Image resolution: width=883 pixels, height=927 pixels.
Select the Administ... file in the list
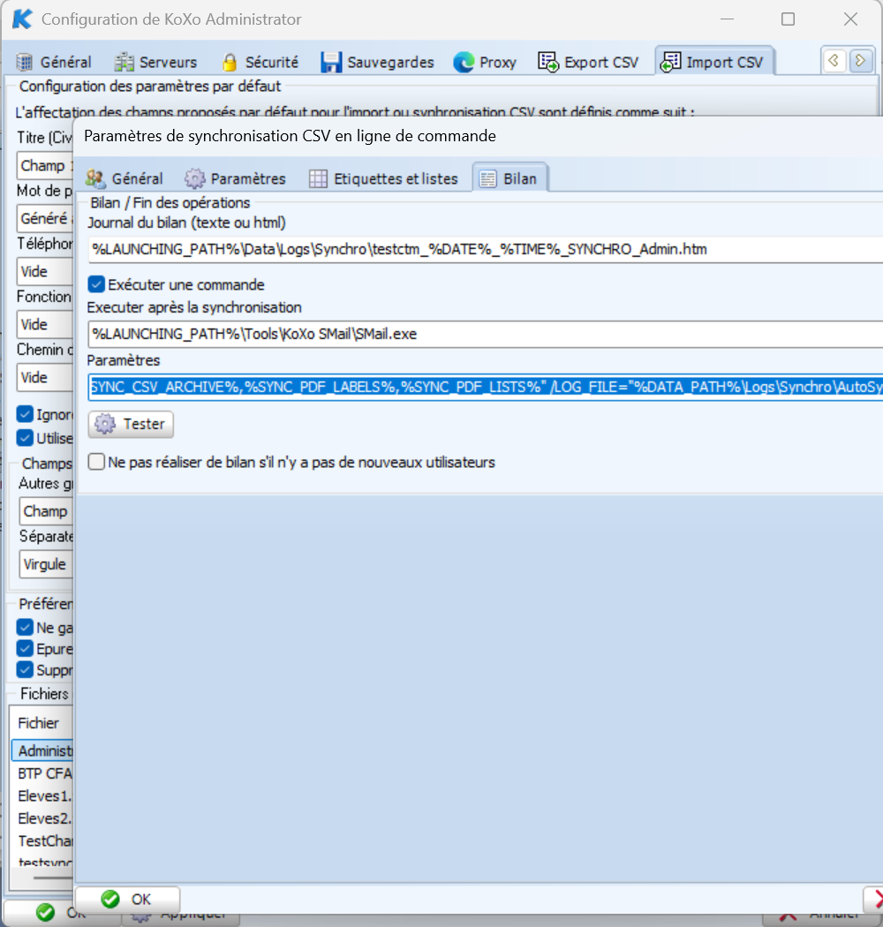42,750
